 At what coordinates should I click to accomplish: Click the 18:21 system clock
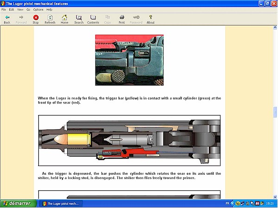270,203
